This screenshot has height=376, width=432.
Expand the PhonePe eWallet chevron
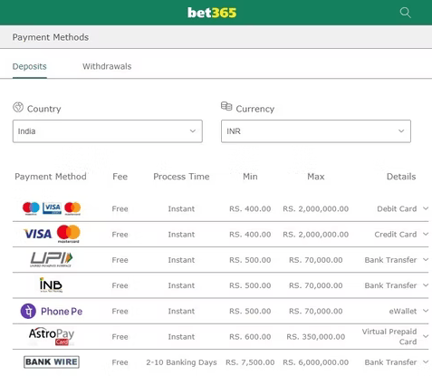point(426,311)
